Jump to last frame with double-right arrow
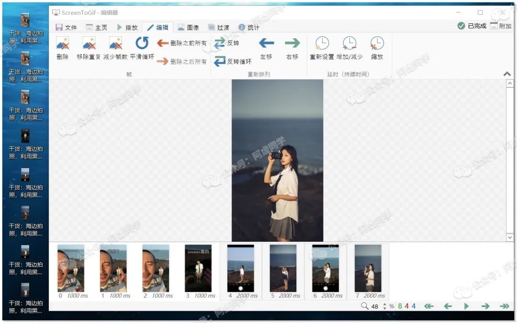Image resolution: width=517 pixels, height=323 pixels. point(504,306)
